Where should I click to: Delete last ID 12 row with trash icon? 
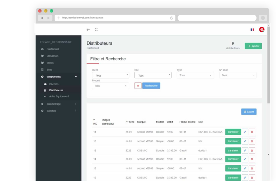coord(252,177)
